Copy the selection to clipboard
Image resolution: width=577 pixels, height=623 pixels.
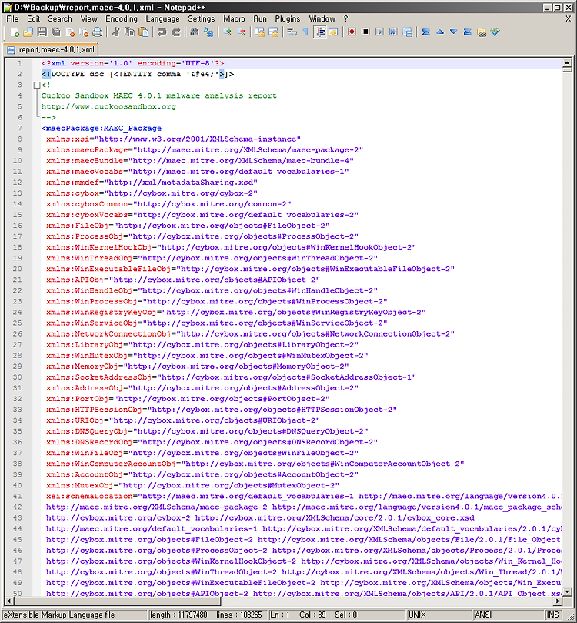tap(130, 32)
